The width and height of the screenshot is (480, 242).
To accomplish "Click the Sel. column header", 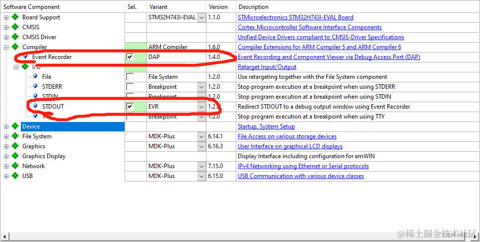I will click(x=136, y=7).
